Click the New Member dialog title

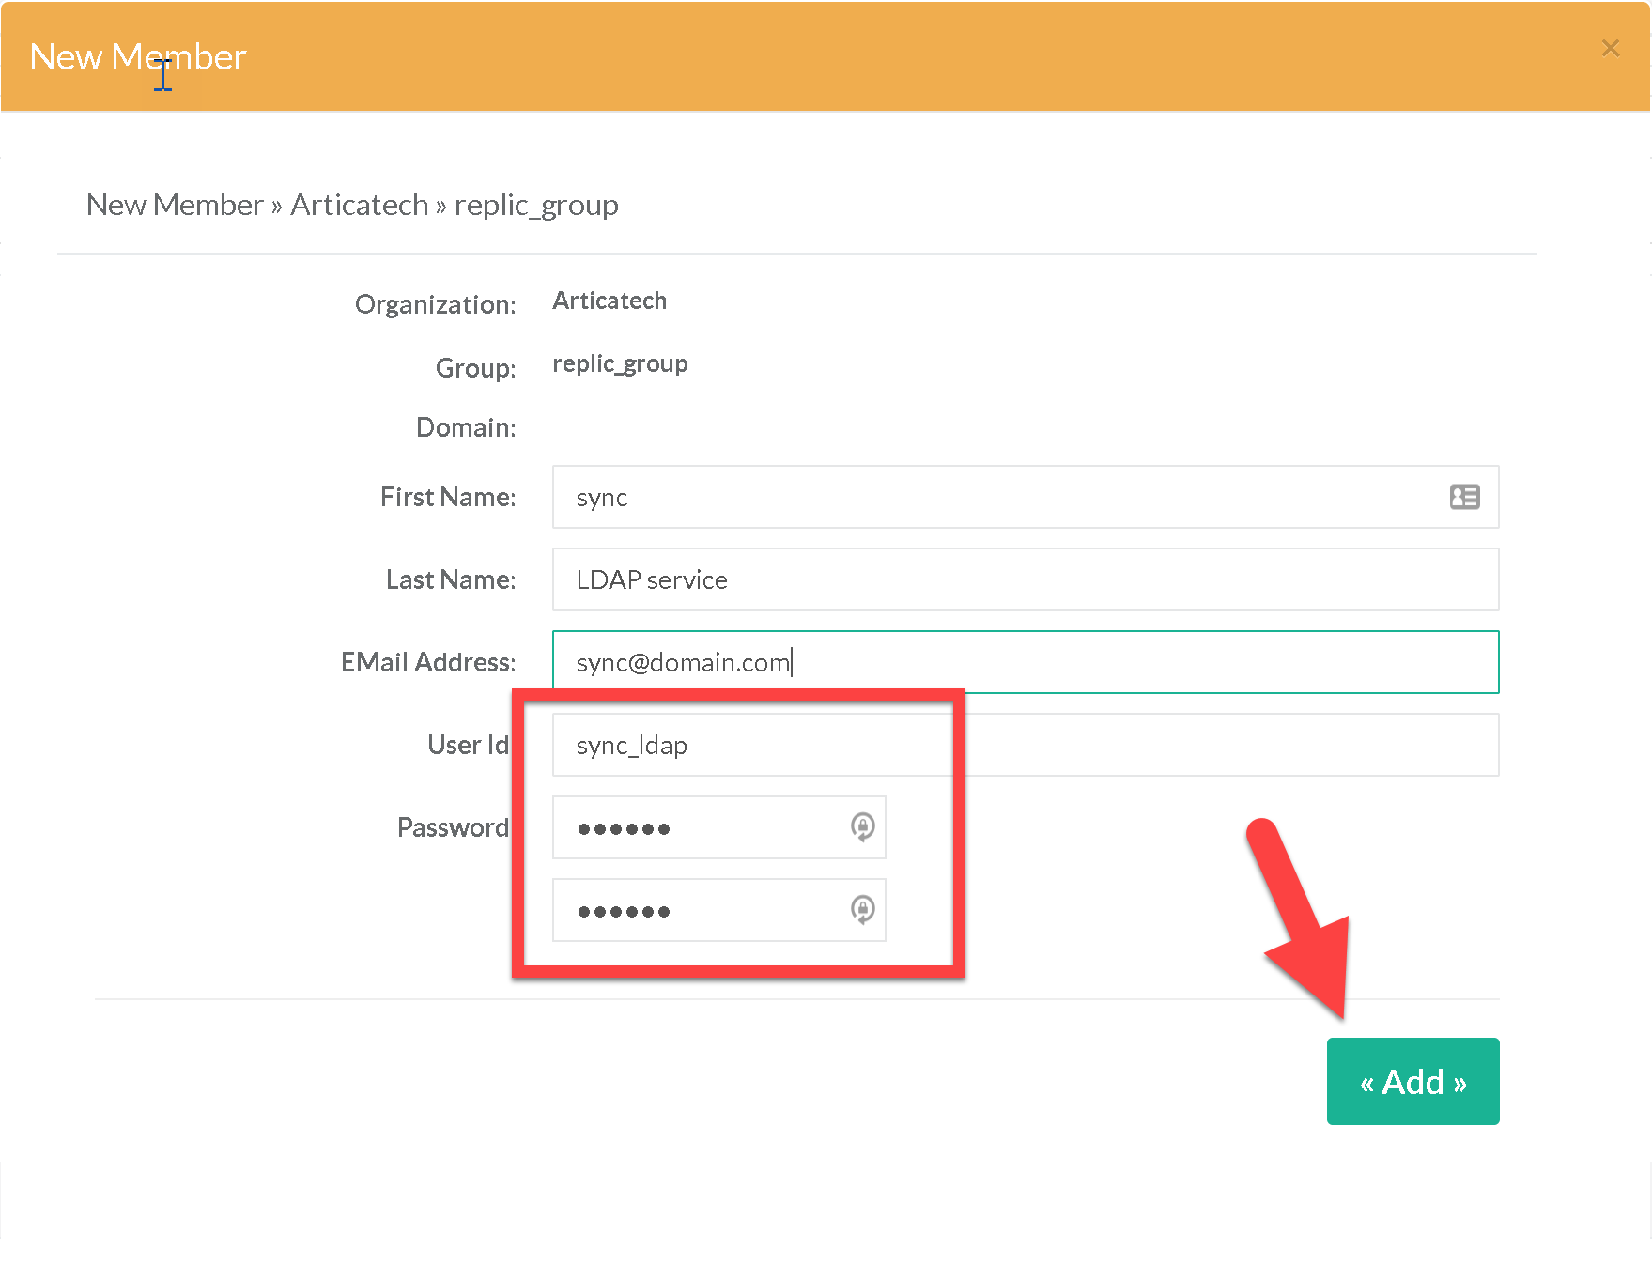pos(138,57)
